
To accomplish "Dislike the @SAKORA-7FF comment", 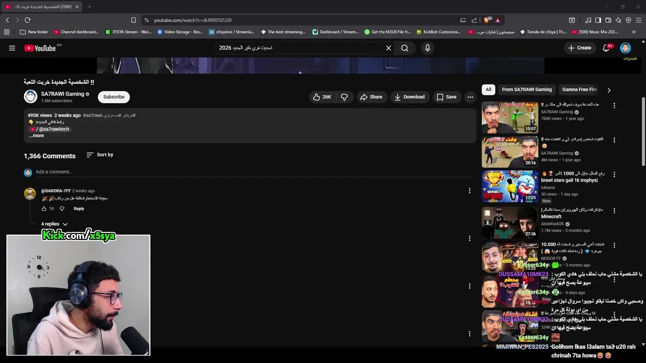I will tap(62, 209).
